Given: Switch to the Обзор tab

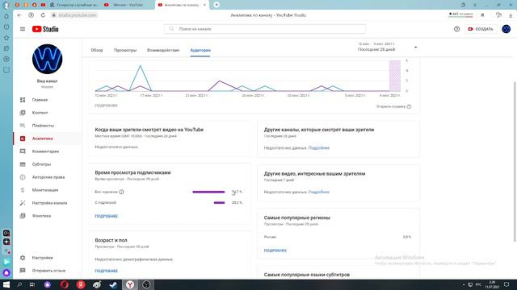Looking at the screenshot, I should tap(97, 50).
